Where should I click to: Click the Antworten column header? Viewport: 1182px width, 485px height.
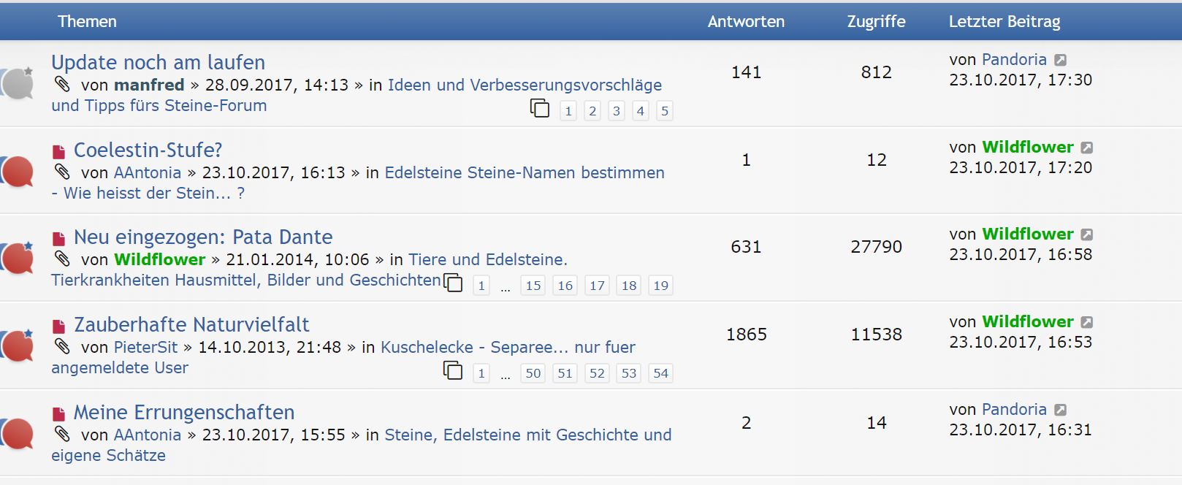[746, 22]
